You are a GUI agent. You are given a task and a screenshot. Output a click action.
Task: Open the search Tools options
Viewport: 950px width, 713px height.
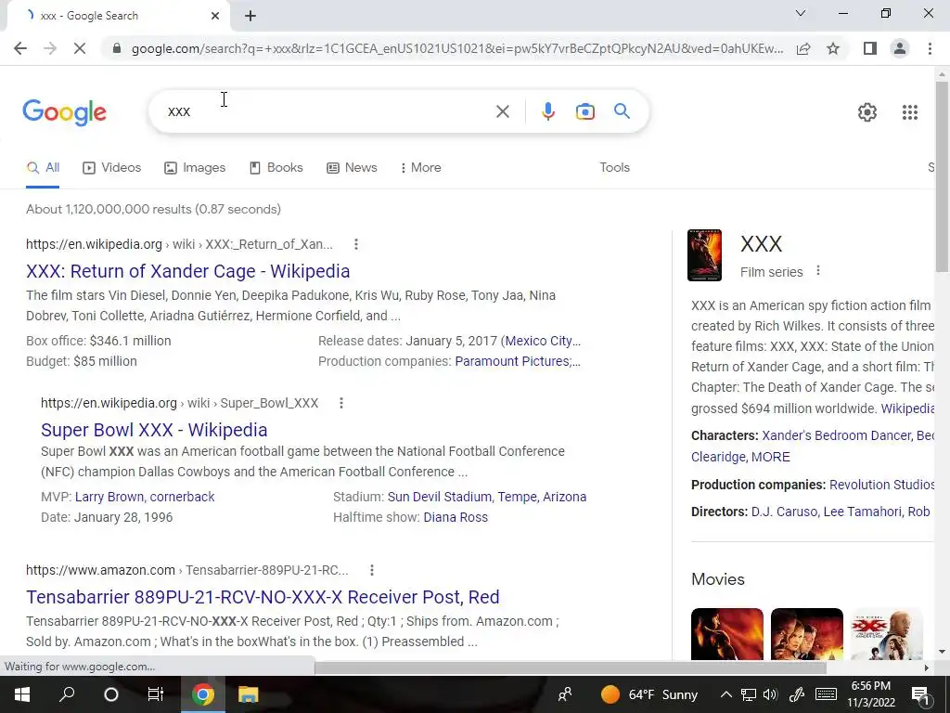pyautogui.click(x=614, y=168)
